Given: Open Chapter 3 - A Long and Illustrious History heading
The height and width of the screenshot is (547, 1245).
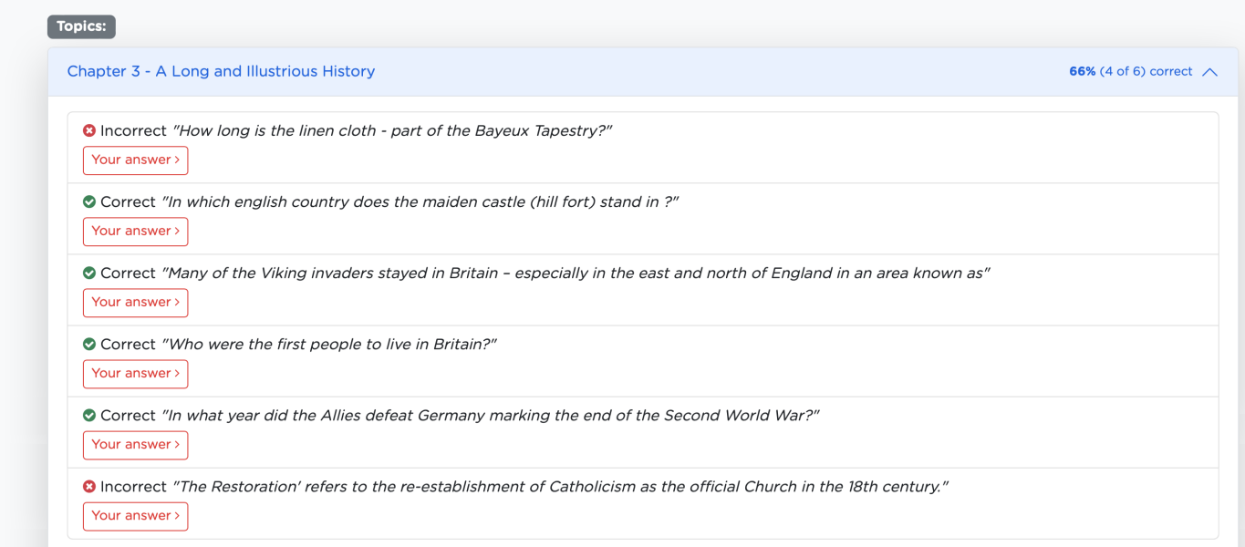Looking at the screenshot, I should click(x=220, y=71).
